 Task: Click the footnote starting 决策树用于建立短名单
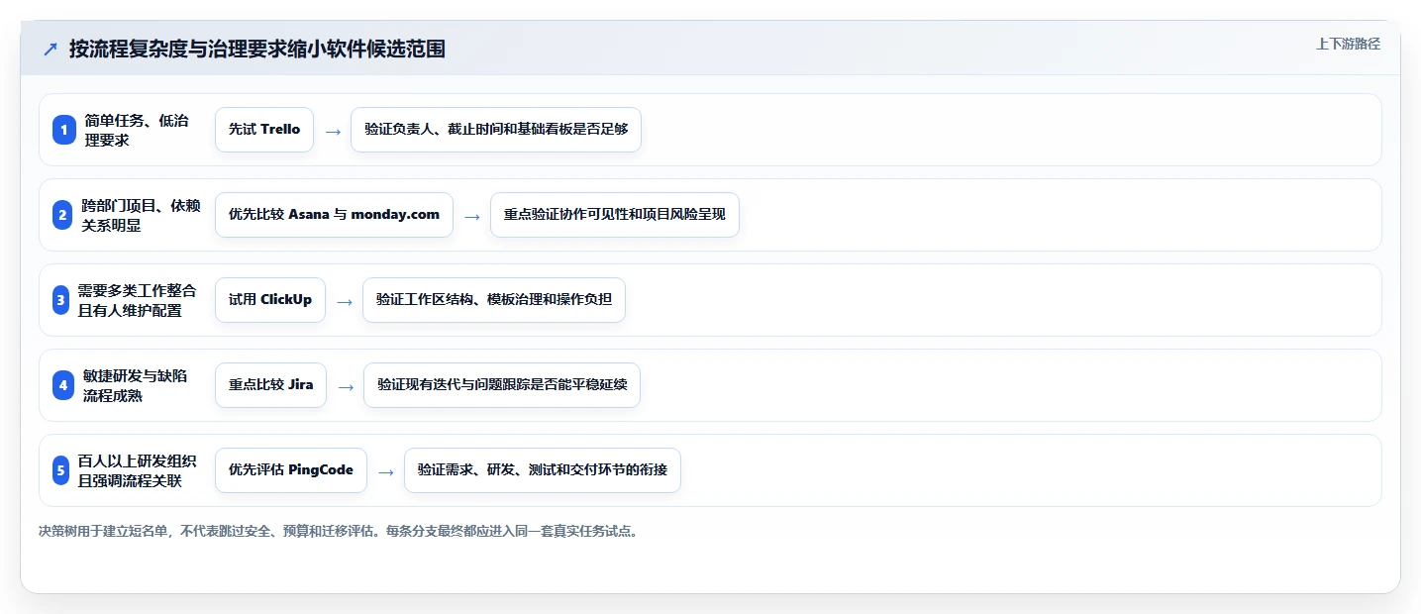(x=341, y=531)
